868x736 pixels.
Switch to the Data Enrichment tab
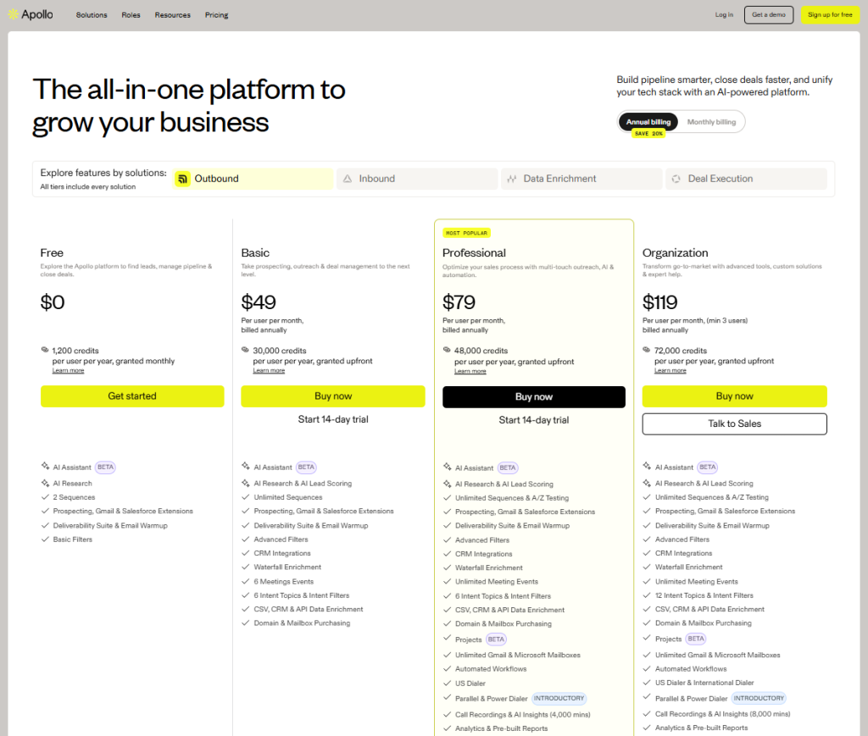pos(581,178)
